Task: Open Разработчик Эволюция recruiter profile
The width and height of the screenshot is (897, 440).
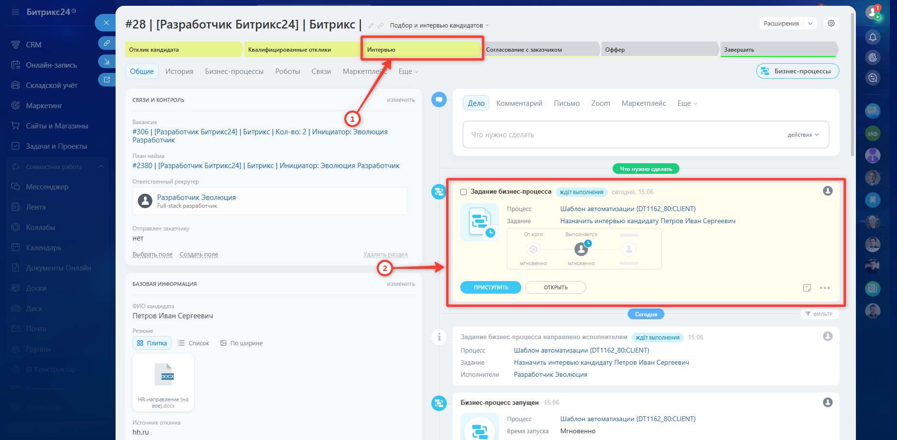Action: pyautogui.click(x=196, y=197)
